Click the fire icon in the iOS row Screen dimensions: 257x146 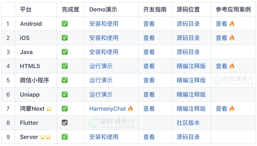point(232,38)
